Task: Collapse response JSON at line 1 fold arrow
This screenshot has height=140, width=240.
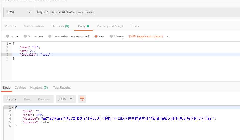Action: click(12, 107)
